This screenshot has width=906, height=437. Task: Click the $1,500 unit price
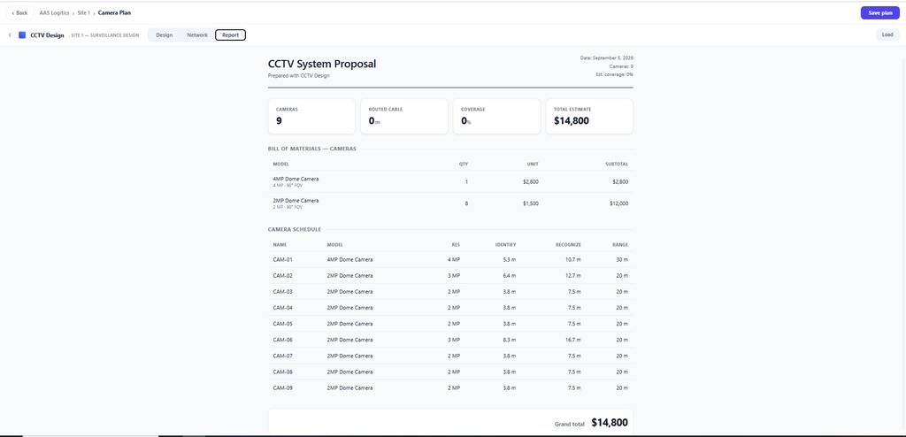[531, 203]
